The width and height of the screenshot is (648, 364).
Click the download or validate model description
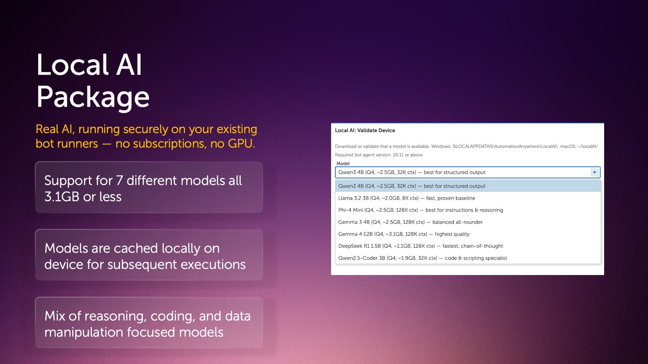[x=466, y=146]
